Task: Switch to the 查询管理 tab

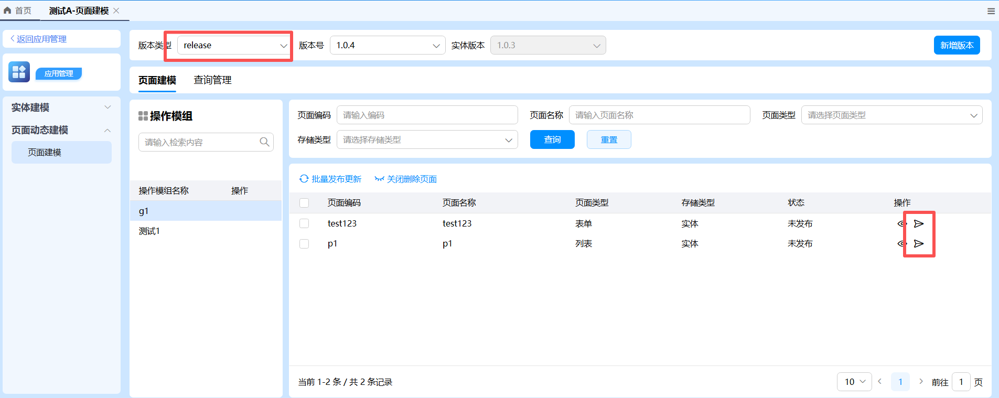Action: (212, 80)
